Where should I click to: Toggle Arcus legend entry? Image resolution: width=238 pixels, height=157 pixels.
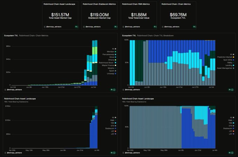click(113, 57)
